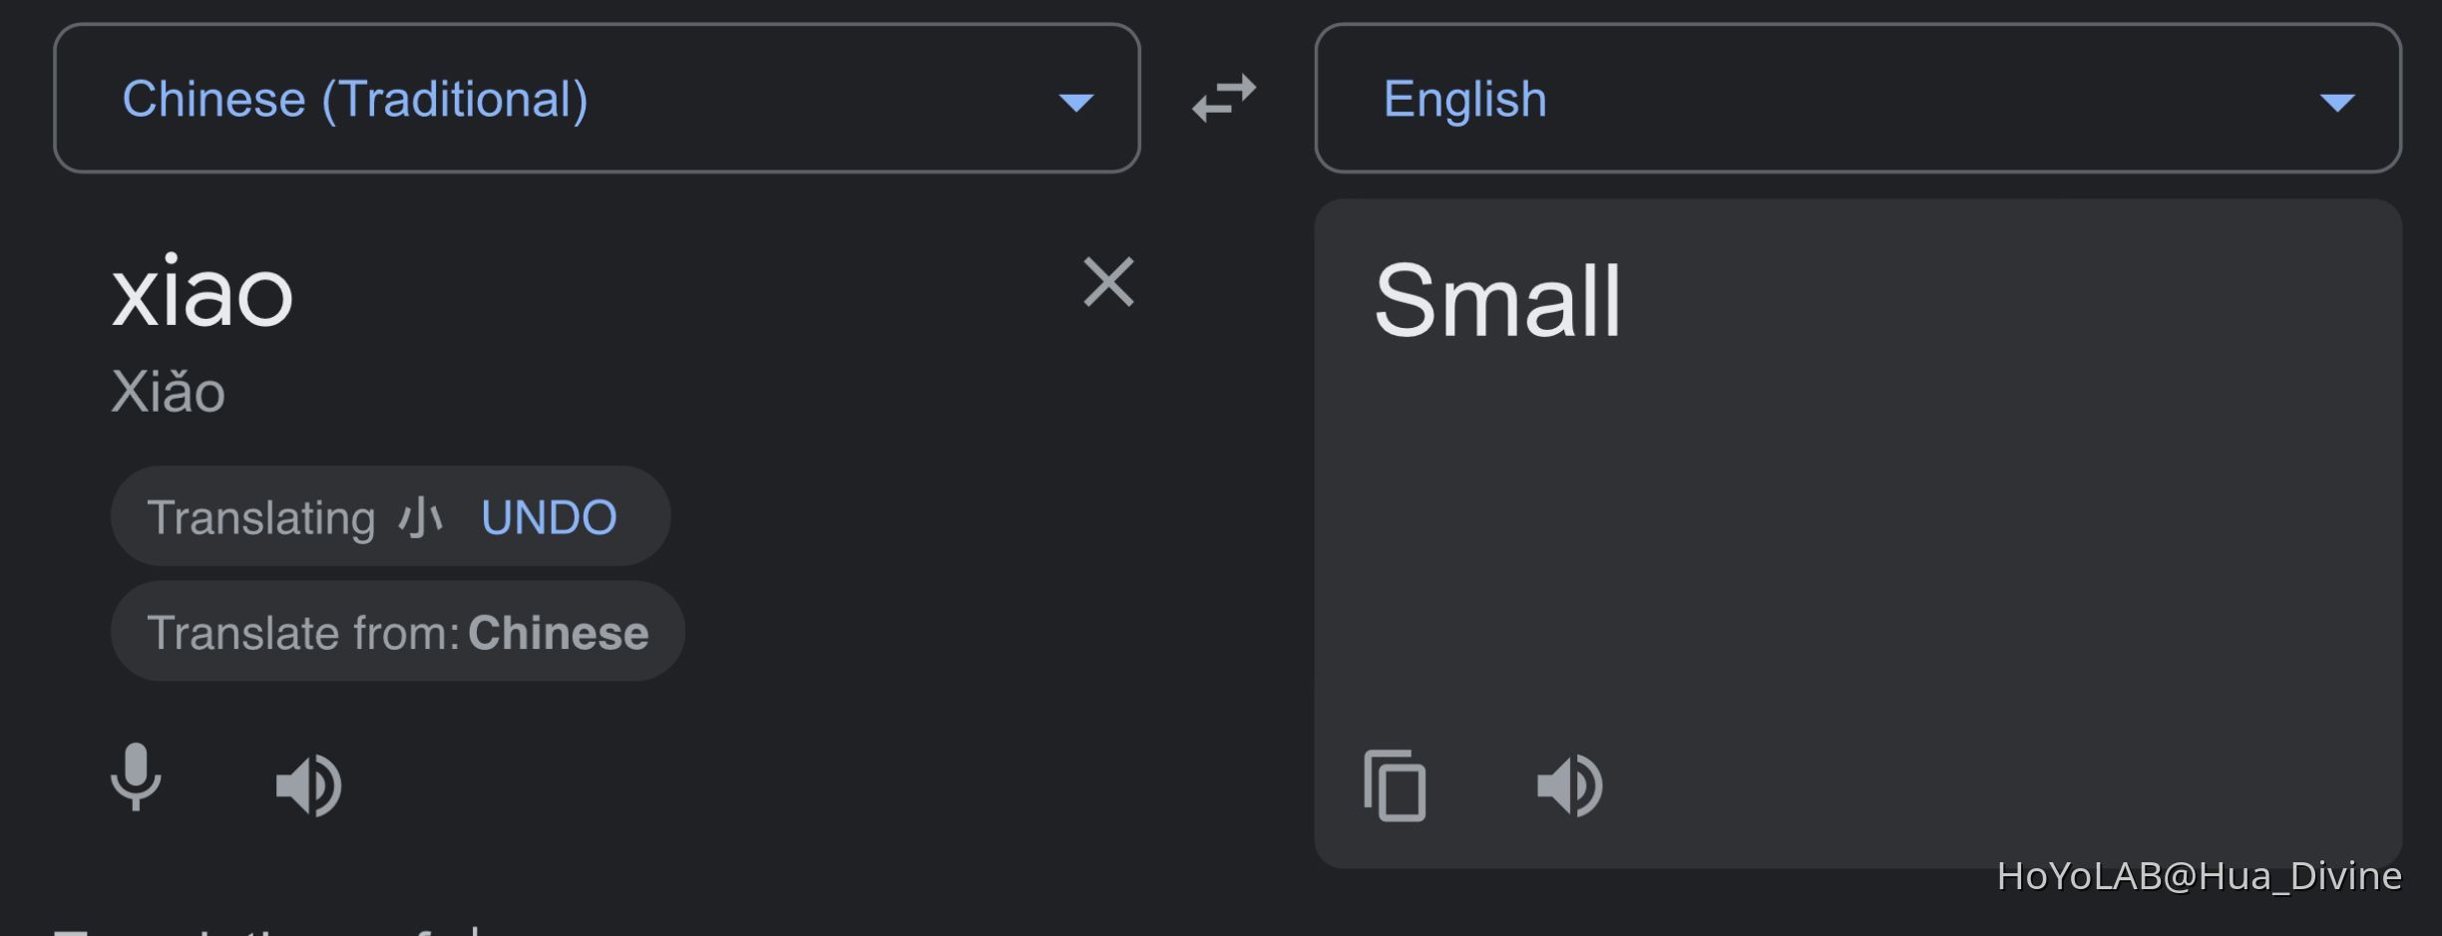Listen to the English translation Small
This screenshot has height=936, width=2442.
1569,785
